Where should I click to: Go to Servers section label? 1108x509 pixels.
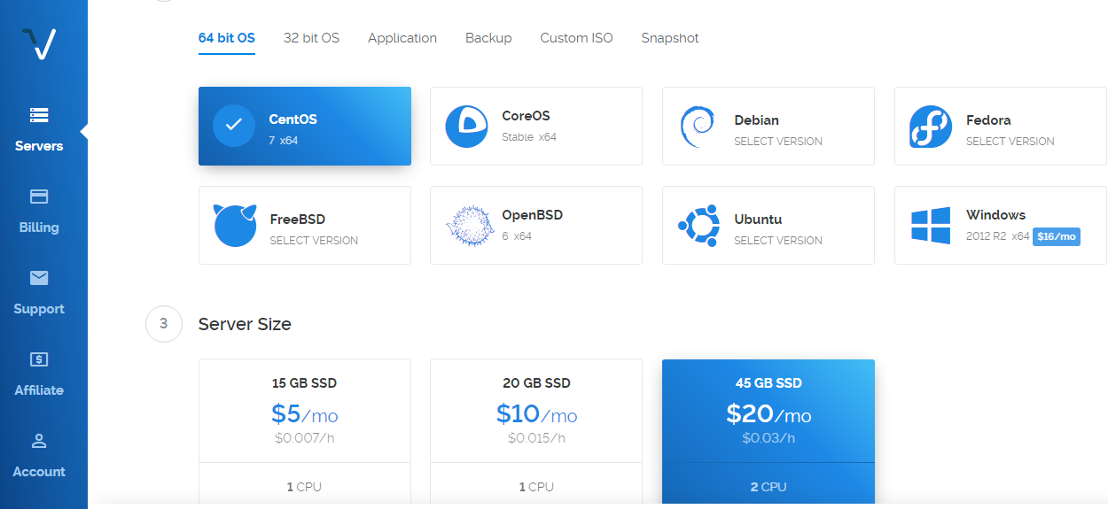click(x=39, y=146)
